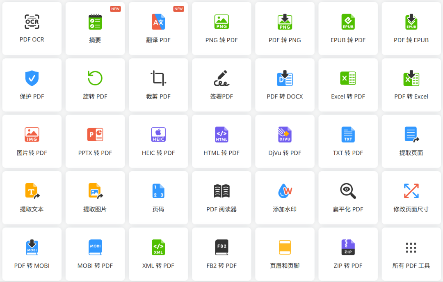Viewport: 443px width, 282px height.
Task: Click the 裁剪 PDF text label
Action: tap(158, 96)
